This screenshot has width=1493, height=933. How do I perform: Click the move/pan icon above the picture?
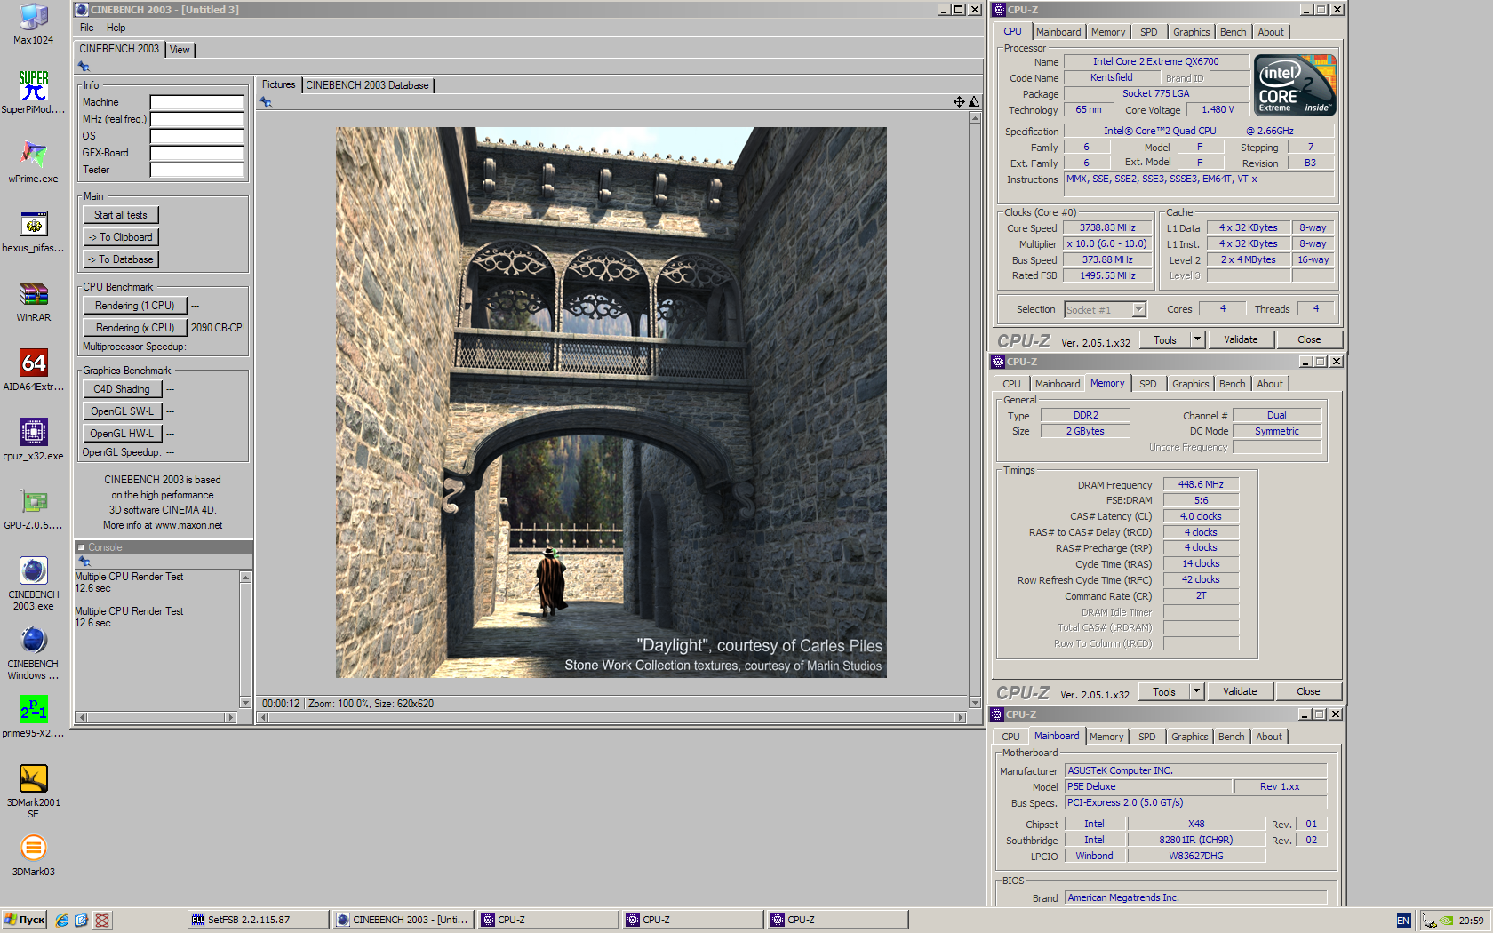pos(959,101)
